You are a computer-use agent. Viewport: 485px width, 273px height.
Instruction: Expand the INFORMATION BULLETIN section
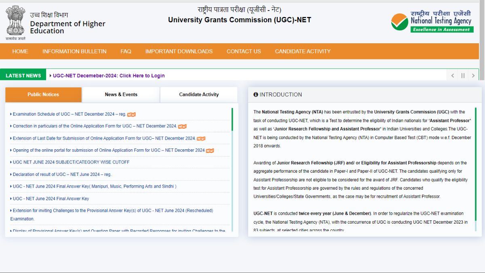tap(74, 51)
